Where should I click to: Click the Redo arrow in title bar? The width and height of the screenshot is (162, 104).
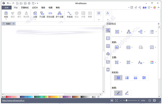13,3
